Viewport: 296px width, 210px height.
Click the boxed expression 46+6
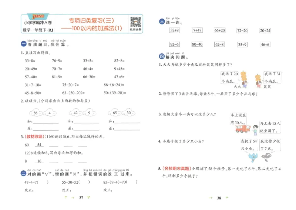[x=265, y=45]
